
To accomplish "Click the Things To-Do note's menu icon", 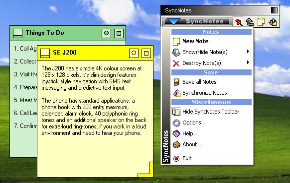I will (x=17, y=33).
